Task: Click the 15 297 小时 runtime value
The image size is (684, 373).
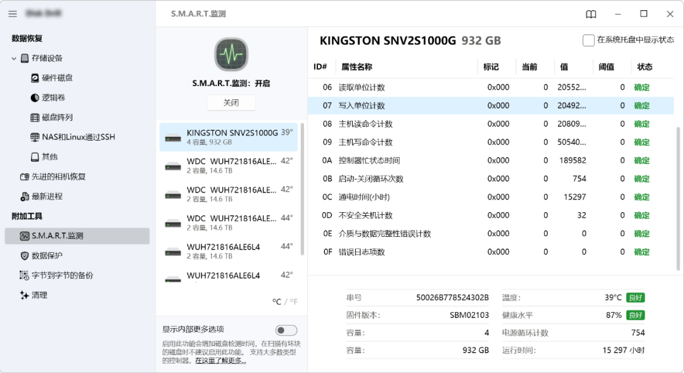Action: (624, 350)
